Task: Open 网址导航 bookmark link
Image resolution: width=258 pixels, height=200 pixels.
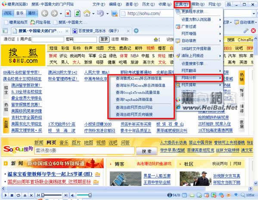Action: [40, 22]
